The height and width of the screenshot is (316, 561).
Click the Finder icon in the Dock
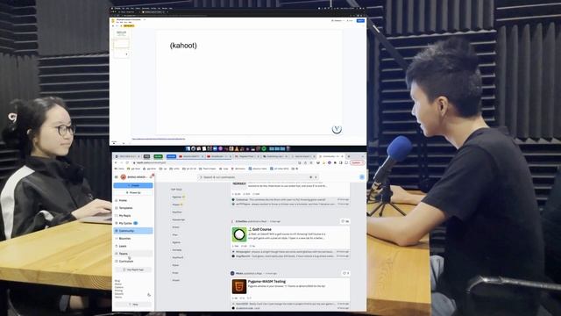pos(188,148)
